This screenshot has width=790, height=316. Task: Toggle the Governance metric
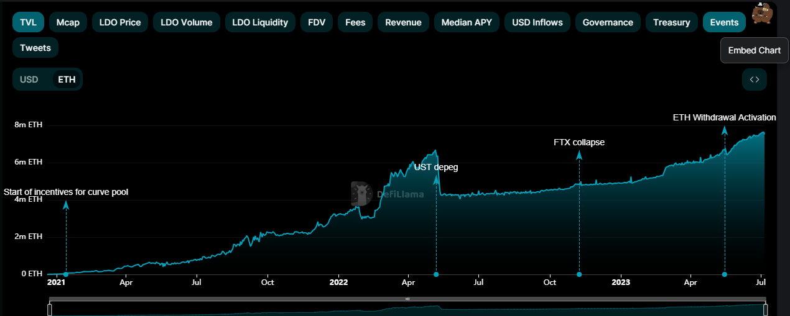coord(608,22)
